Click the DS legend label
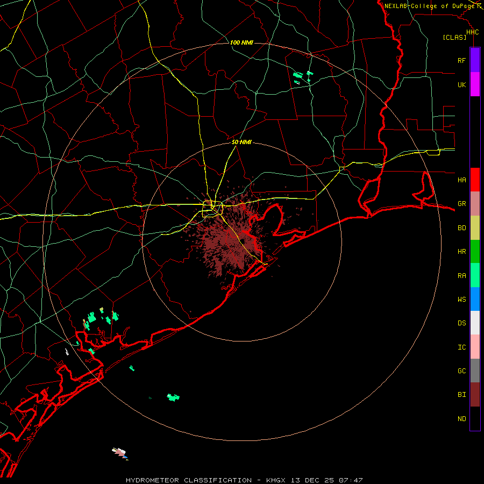 point(461,323)
